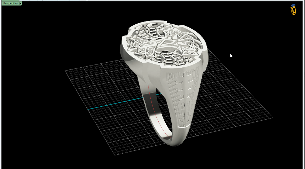Click the orange ring logo icon

tap(293, 10)
